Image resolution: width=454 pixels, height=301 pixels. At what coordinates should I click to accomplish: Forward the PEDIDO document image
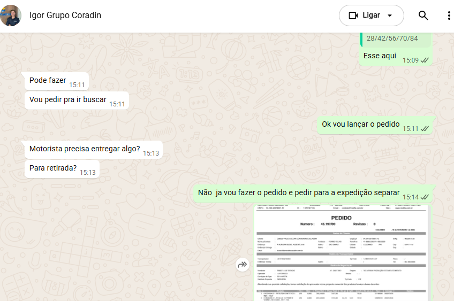click(243, 265)
